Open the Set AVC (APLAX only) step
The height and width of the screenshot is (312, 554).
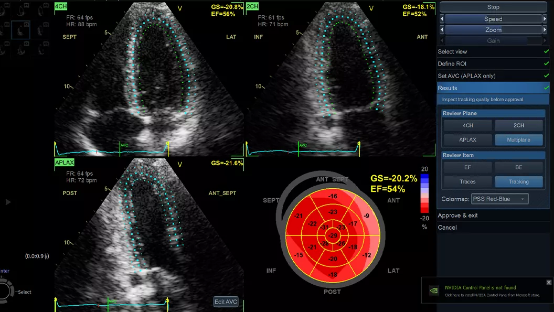(493, 76)
